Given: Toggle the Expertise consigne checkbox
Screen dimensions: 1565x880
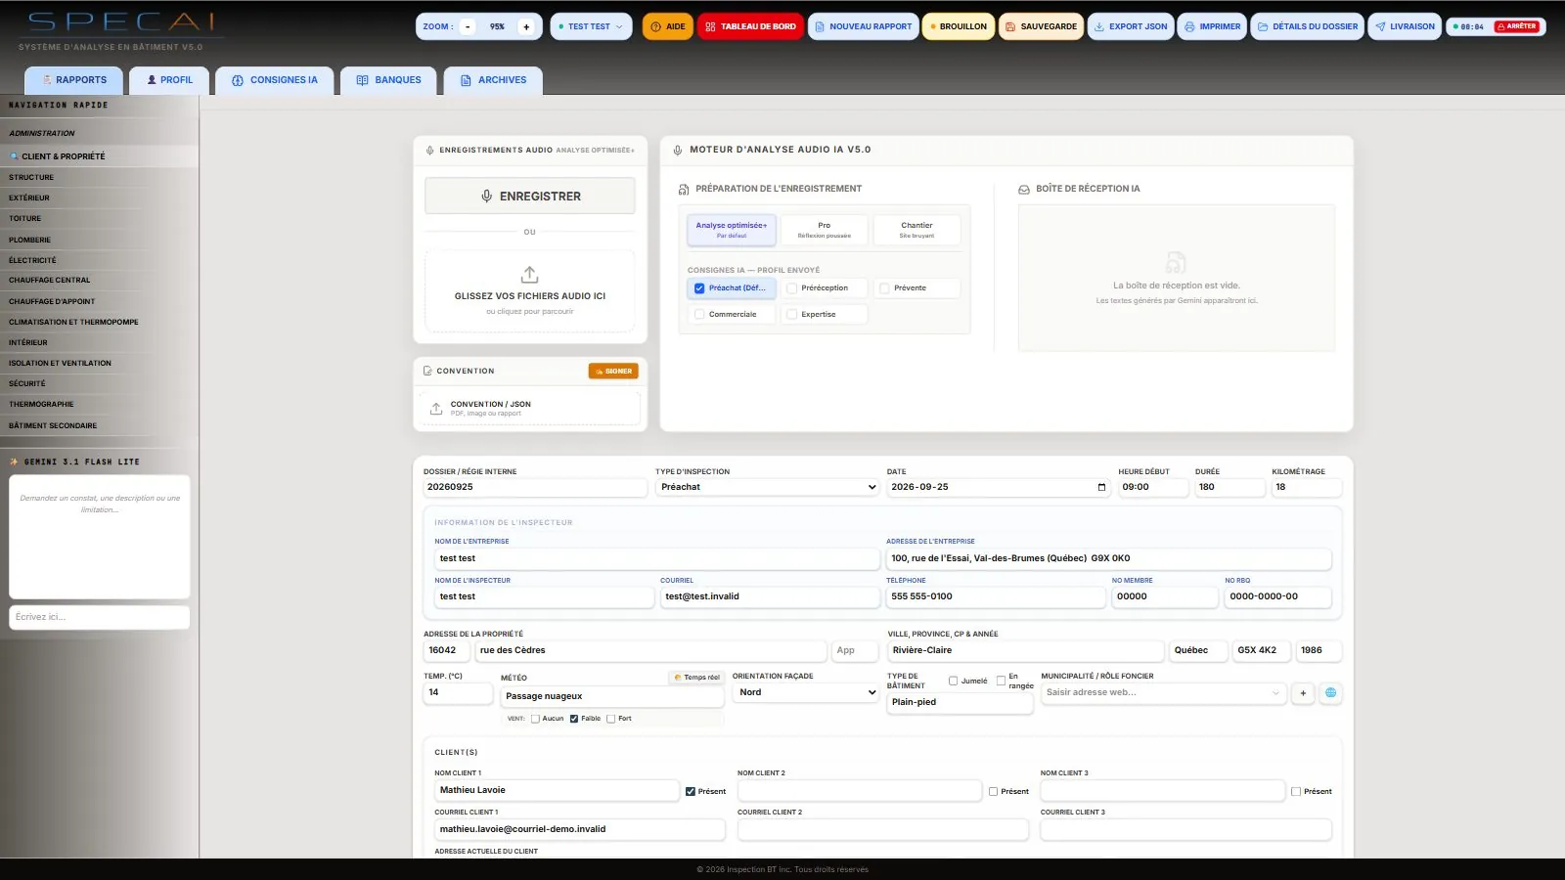Looking at the screenshot, I should (x=792, y=315).
